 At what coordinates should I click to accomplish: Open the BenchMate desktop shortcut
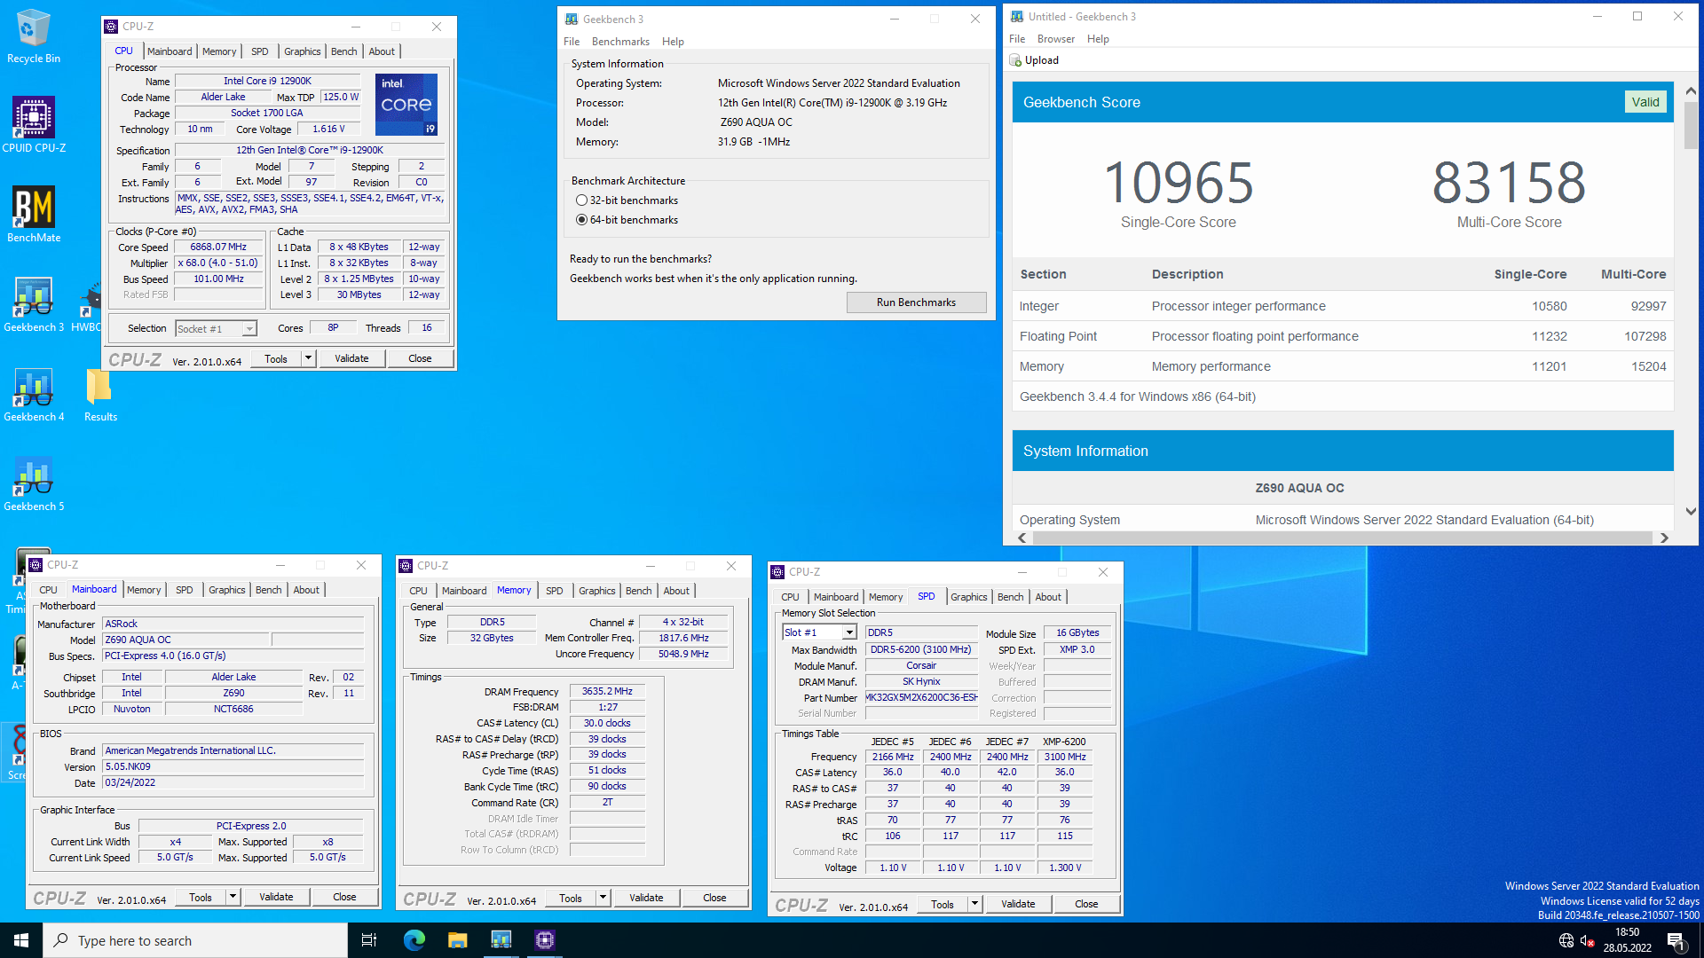point(34,214)
